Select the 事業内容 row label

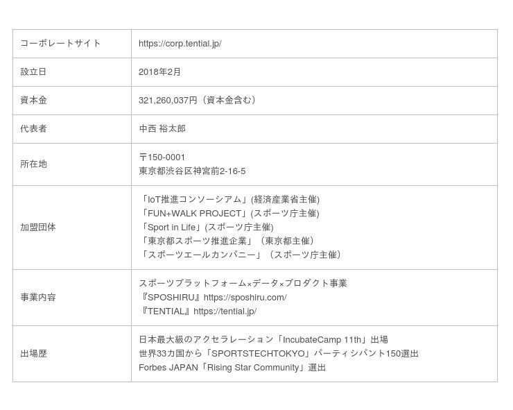click(38, 298)
